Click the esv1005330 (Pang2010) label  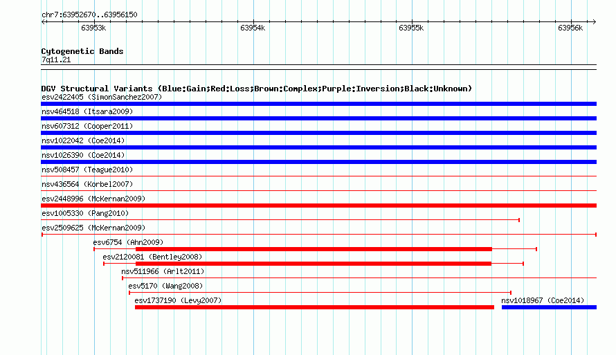[x=85, y=213]
